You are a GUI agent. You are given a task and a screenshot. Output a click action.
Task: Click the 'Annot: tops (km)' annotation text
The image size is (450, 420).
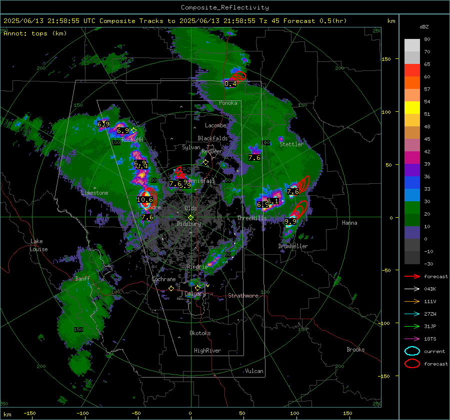point(35,33)
